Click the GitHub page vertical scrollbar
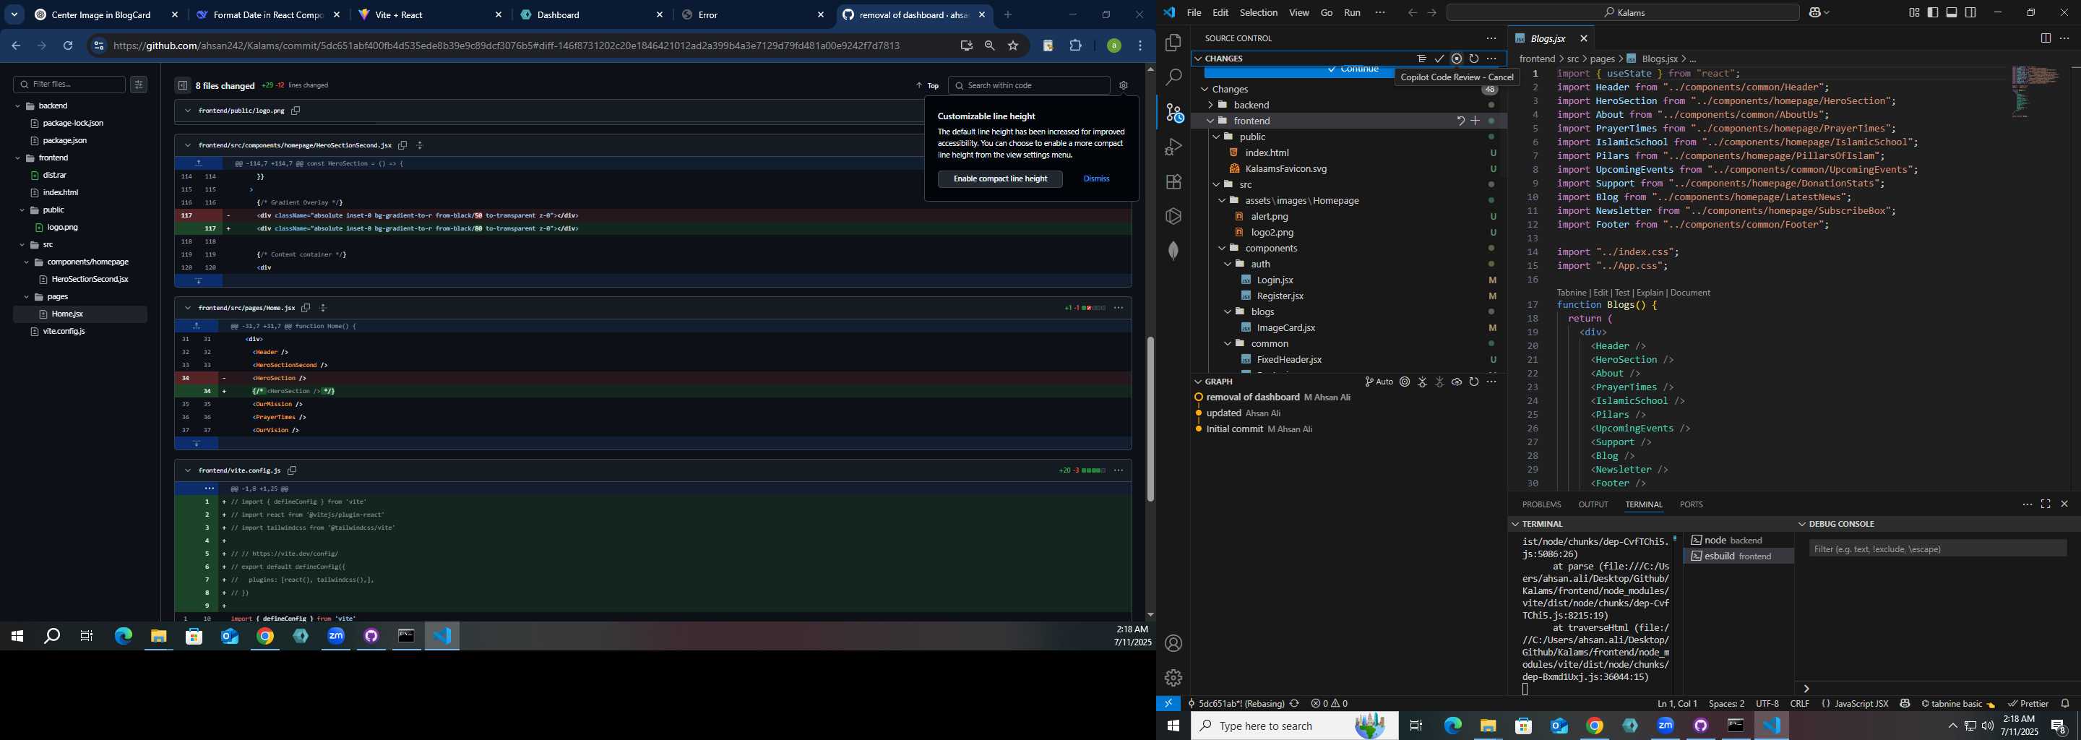Viewport: 2081px width, 740px height. 1150,418
